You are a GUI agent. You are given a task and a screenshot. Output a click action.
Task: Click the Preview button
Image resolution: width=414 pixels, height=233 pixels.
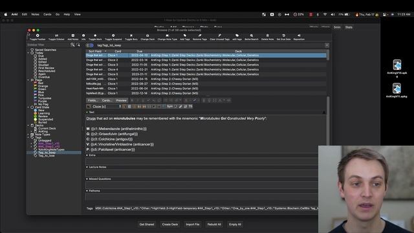[122, 100]
